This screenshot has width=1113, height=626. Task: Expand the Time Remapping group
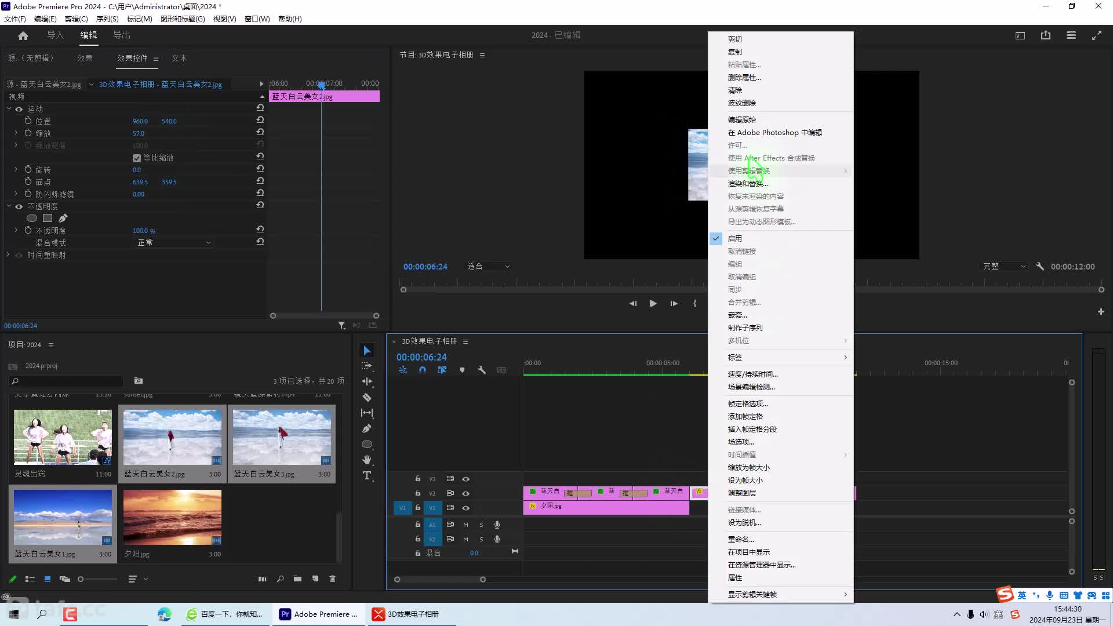tap(9, 254)
